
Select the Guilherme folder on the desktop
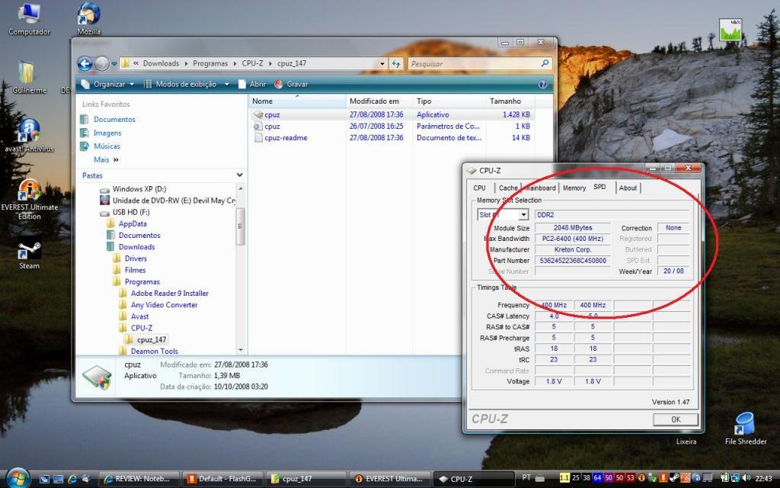tap(30, 78)
